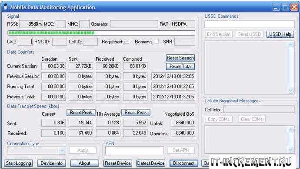
Task: Click Current Session sent value 27.72KB
Action: point(81,66)
